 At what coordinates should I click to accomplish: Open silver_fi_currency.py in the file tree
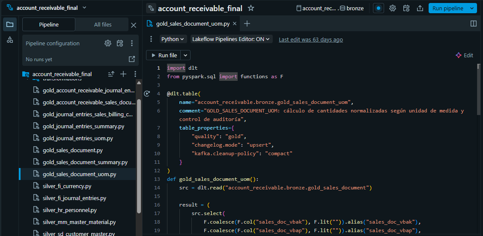pyautogui.click(x=67, y=186)
